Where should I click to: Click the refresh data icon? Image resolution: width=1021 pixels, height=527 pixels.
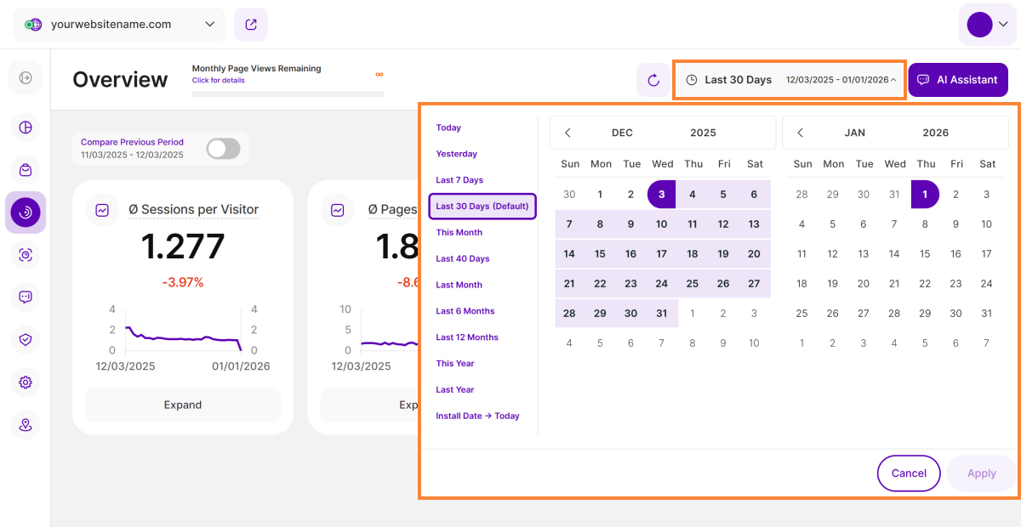coord(653,80)
